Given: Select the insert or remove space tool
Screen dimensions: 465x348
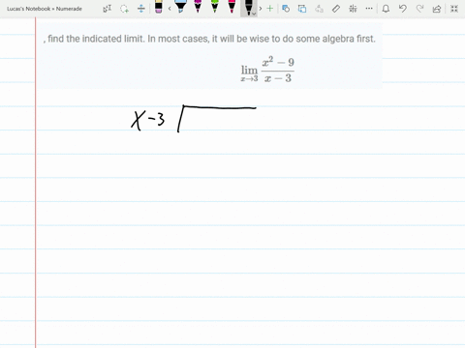Looking at the screenshot, I should point(141,9).
